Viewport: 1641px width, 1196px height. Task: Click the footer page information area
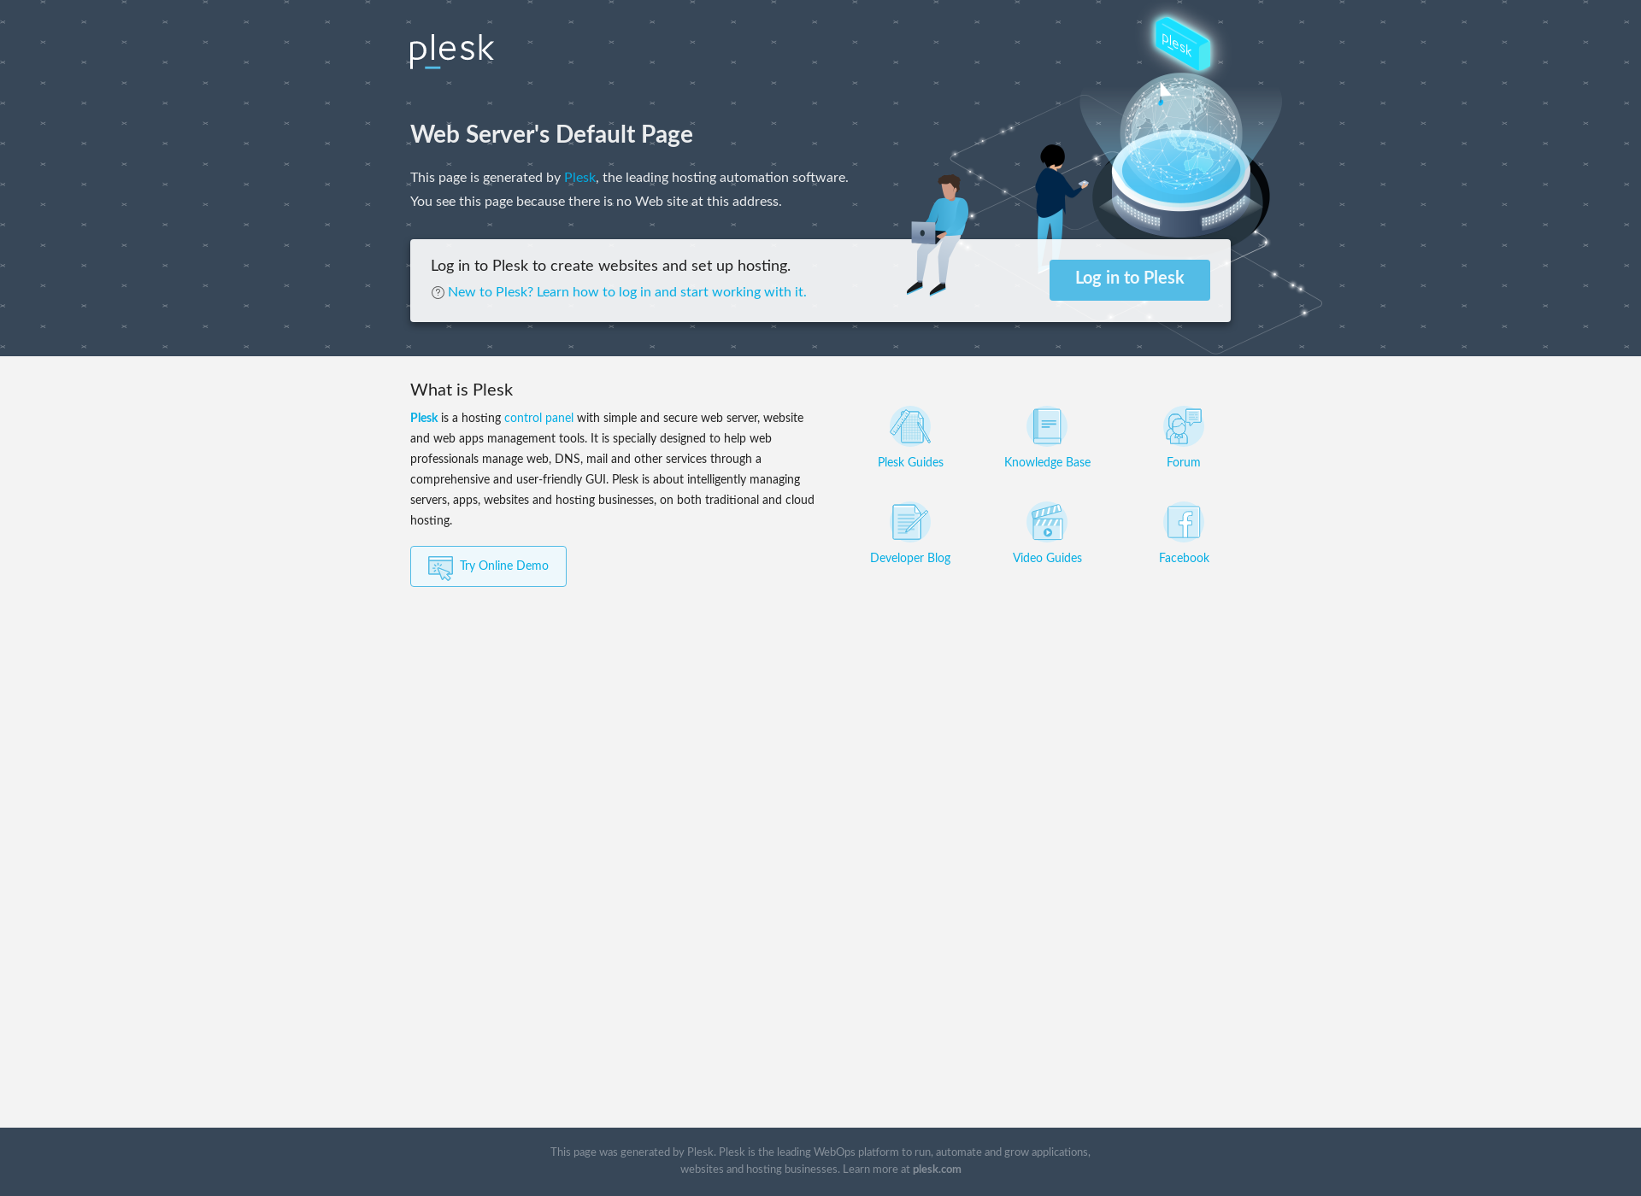coord(820,1160)
